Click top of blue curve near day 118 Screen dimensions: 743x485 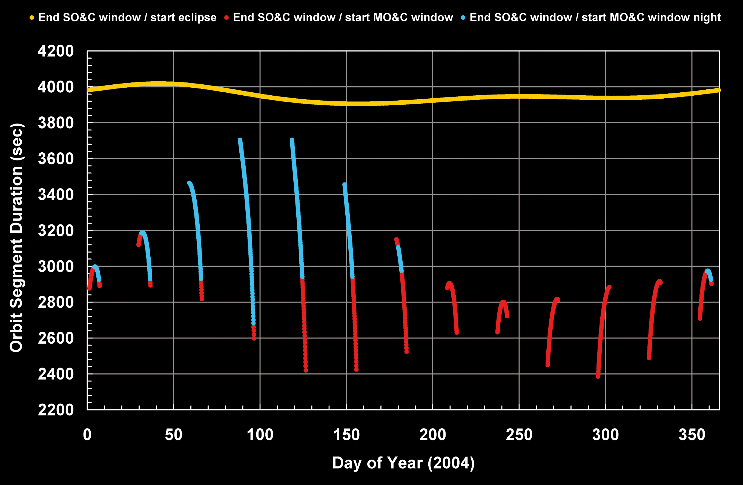pyautogui.click(x=292, y=140)
